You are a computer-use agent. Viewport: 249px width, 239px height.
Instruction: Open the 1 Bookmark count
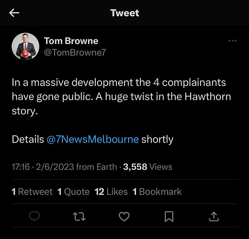(x=157, y=192)
